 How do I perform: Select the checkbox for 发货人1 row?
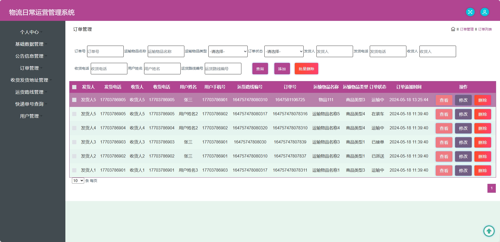(x=74, y=170)
